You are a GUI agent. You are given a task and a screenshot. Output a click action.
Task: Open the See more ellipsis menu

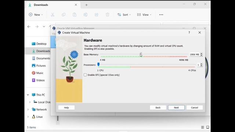point(161,15)
